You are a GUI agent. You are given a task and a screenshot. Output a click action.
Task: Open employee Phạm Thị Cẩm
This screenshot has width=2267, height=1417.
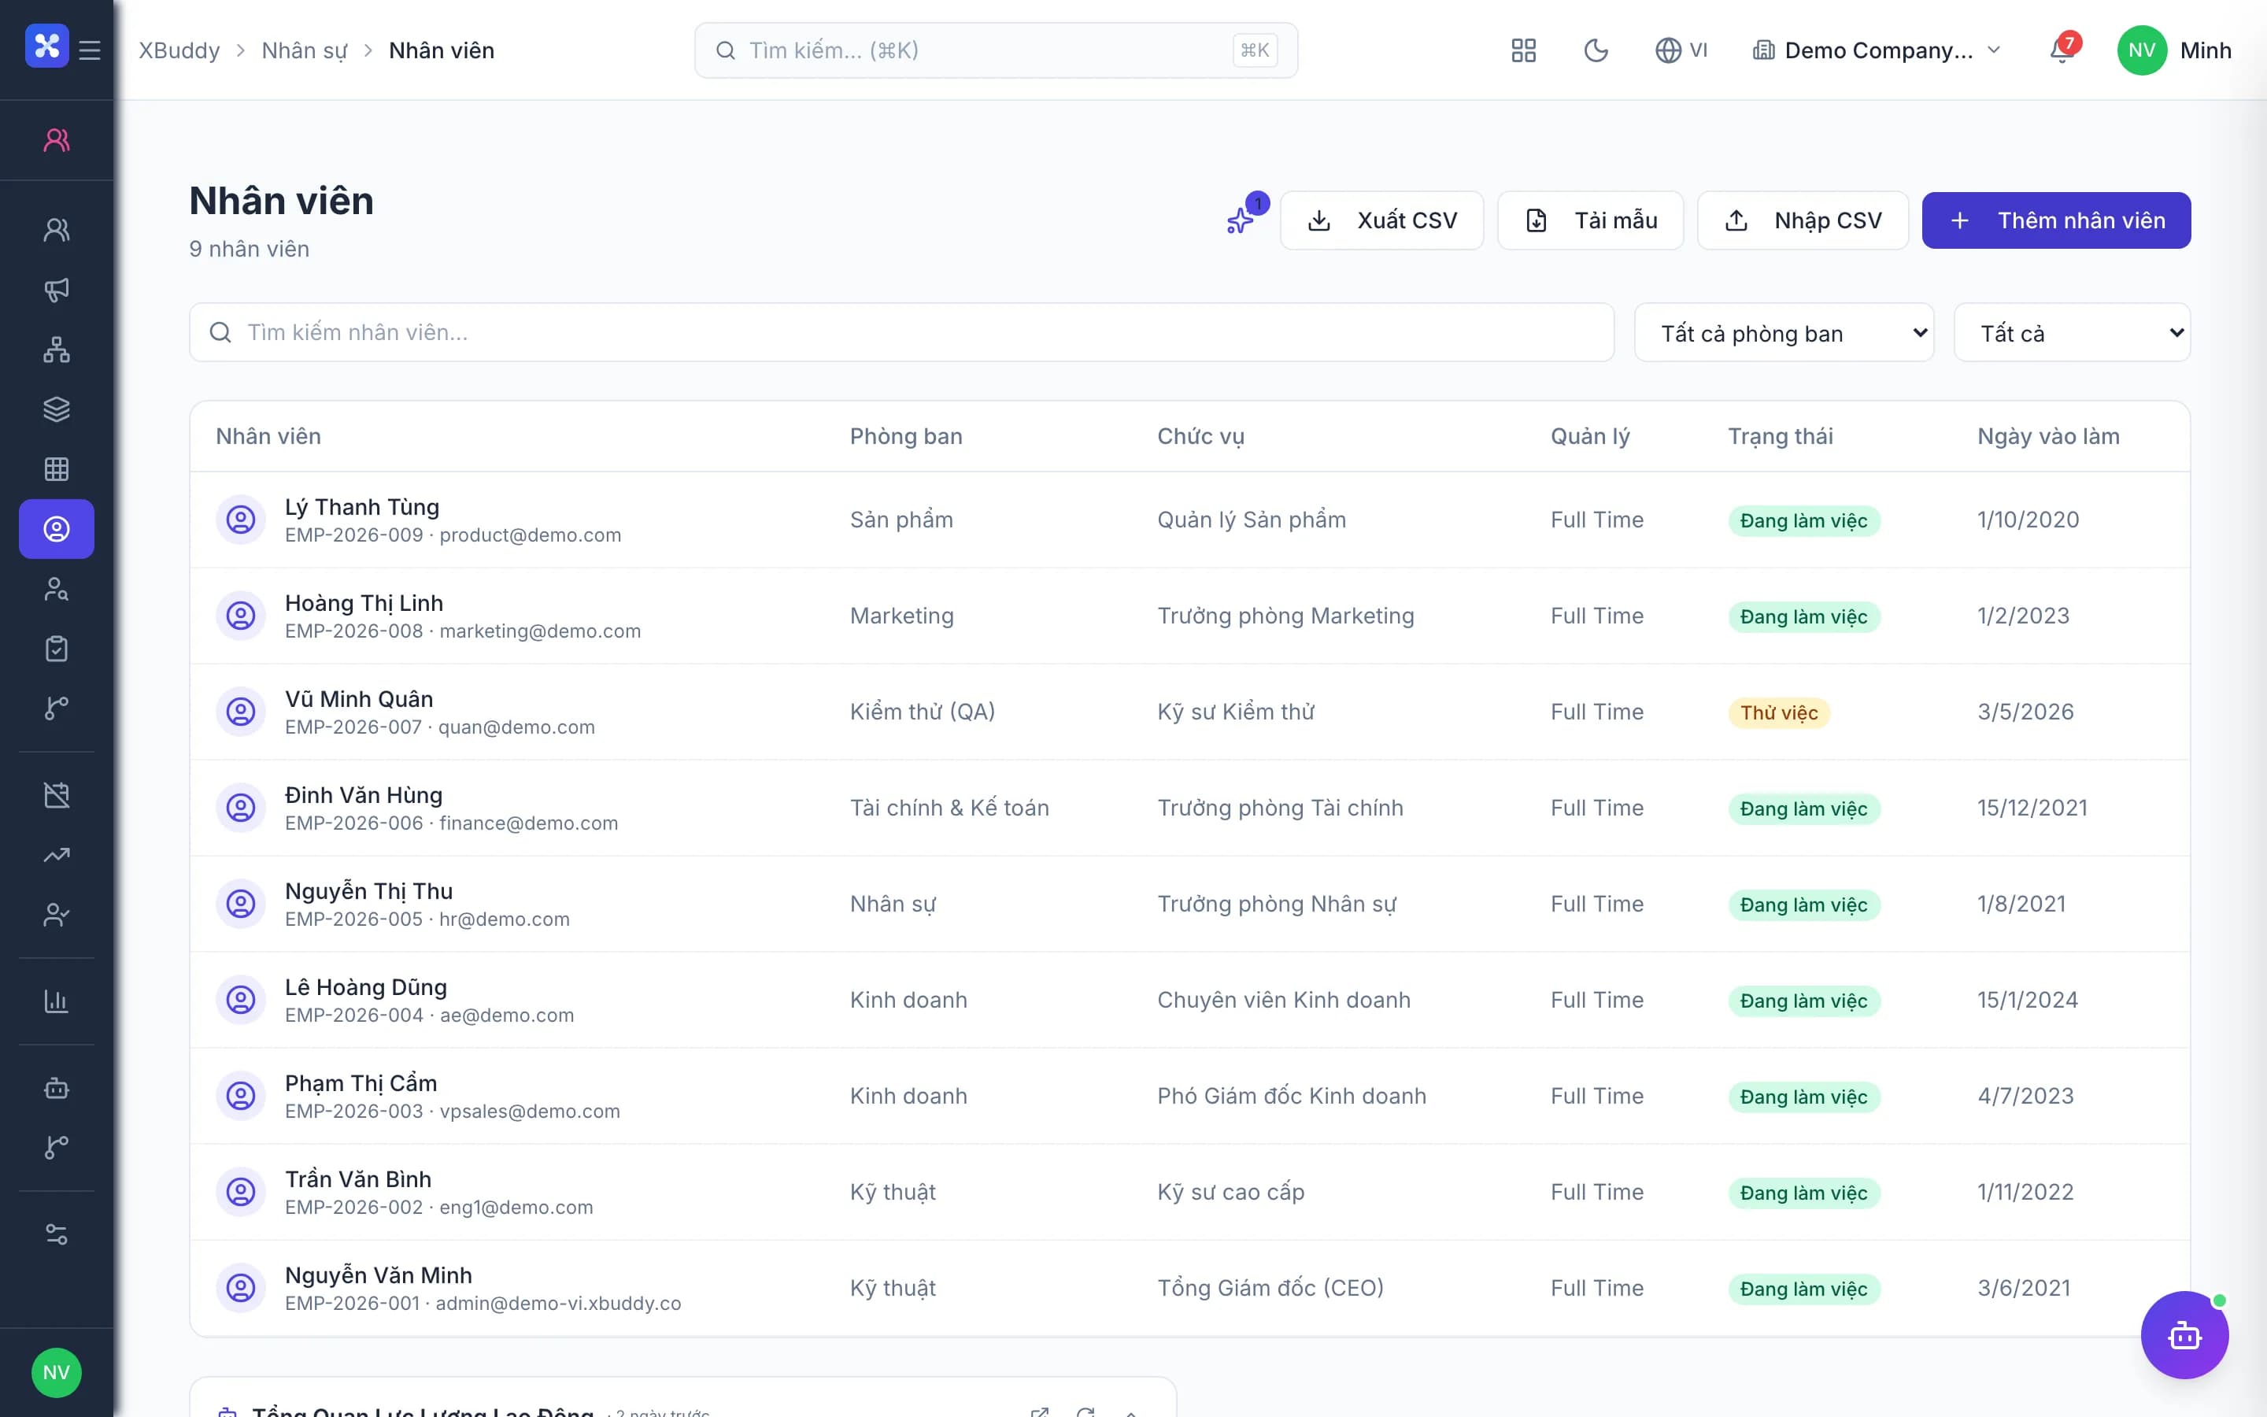[1189, 1097]
